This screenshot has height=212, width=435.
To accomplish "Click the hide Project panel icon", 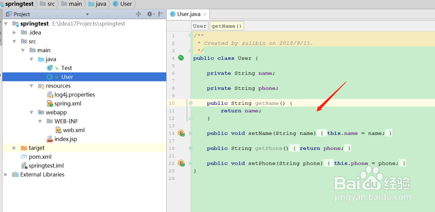I will point(161,14).
